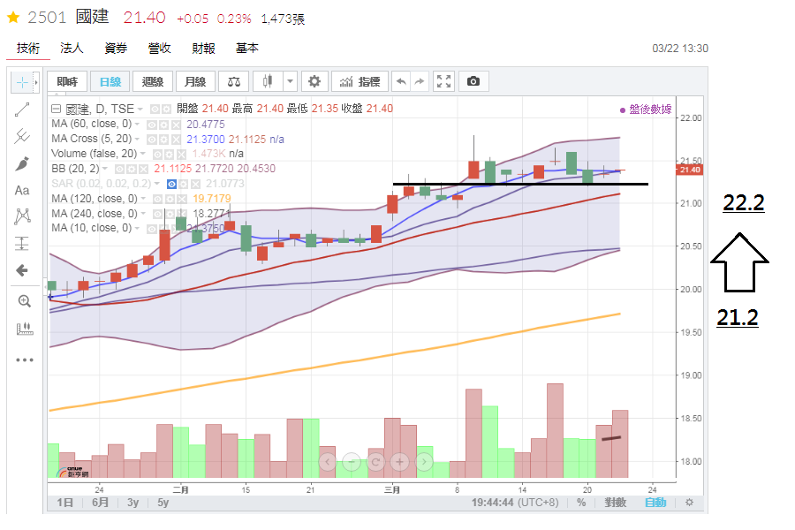Toggle visibility of SAR indicator
This screenshot has height=530, width=795.
(x=172, y=183)
